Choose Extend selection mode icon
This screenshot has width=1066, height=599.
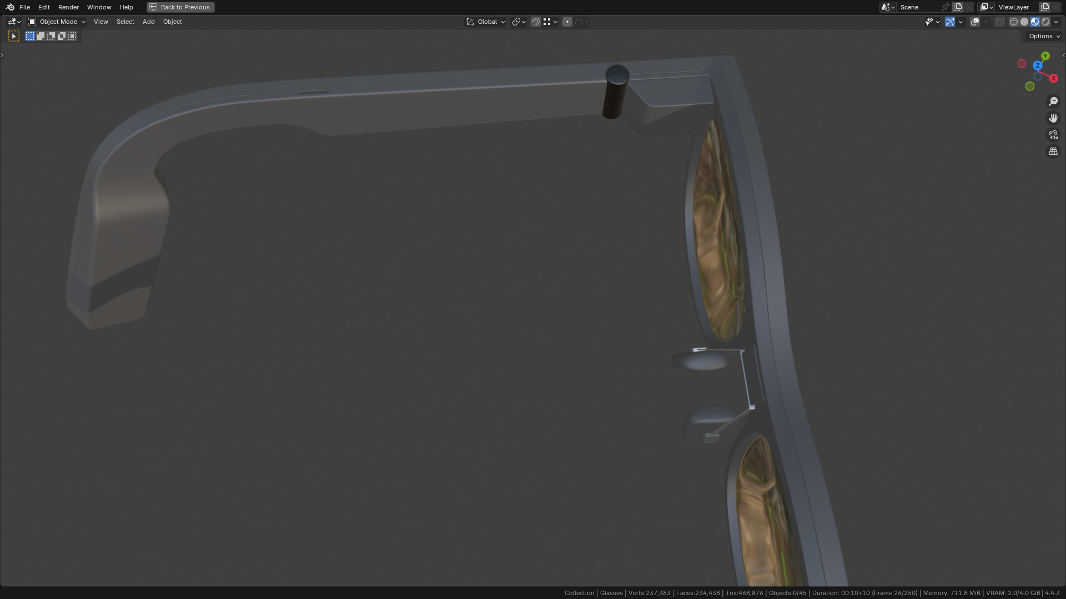[41, 36]
